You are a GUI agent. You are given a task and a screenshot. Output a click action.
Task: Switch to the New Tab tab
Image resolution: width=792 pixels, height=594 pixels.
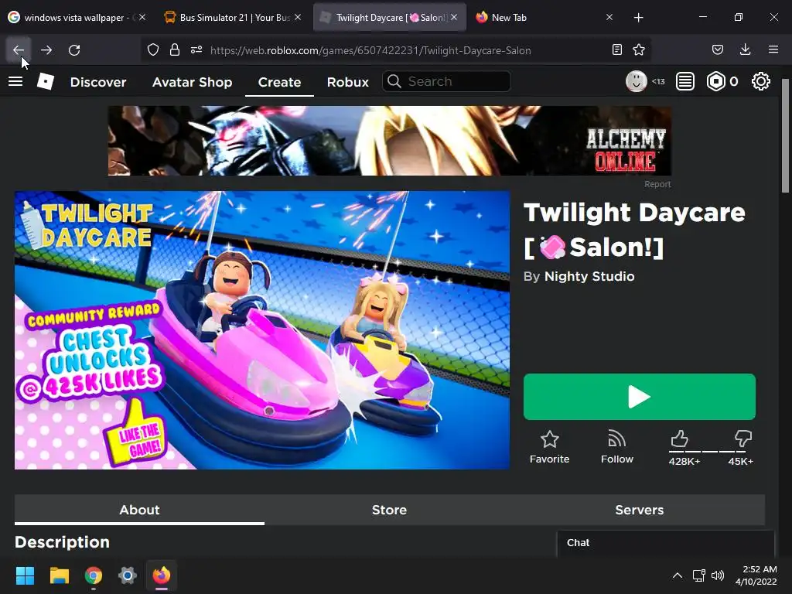pos(544,18)
